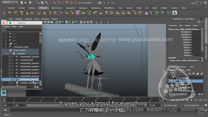Toggle Fairy_Mesh layer V visibility box

pyautogui.click(x=171, y=81)
